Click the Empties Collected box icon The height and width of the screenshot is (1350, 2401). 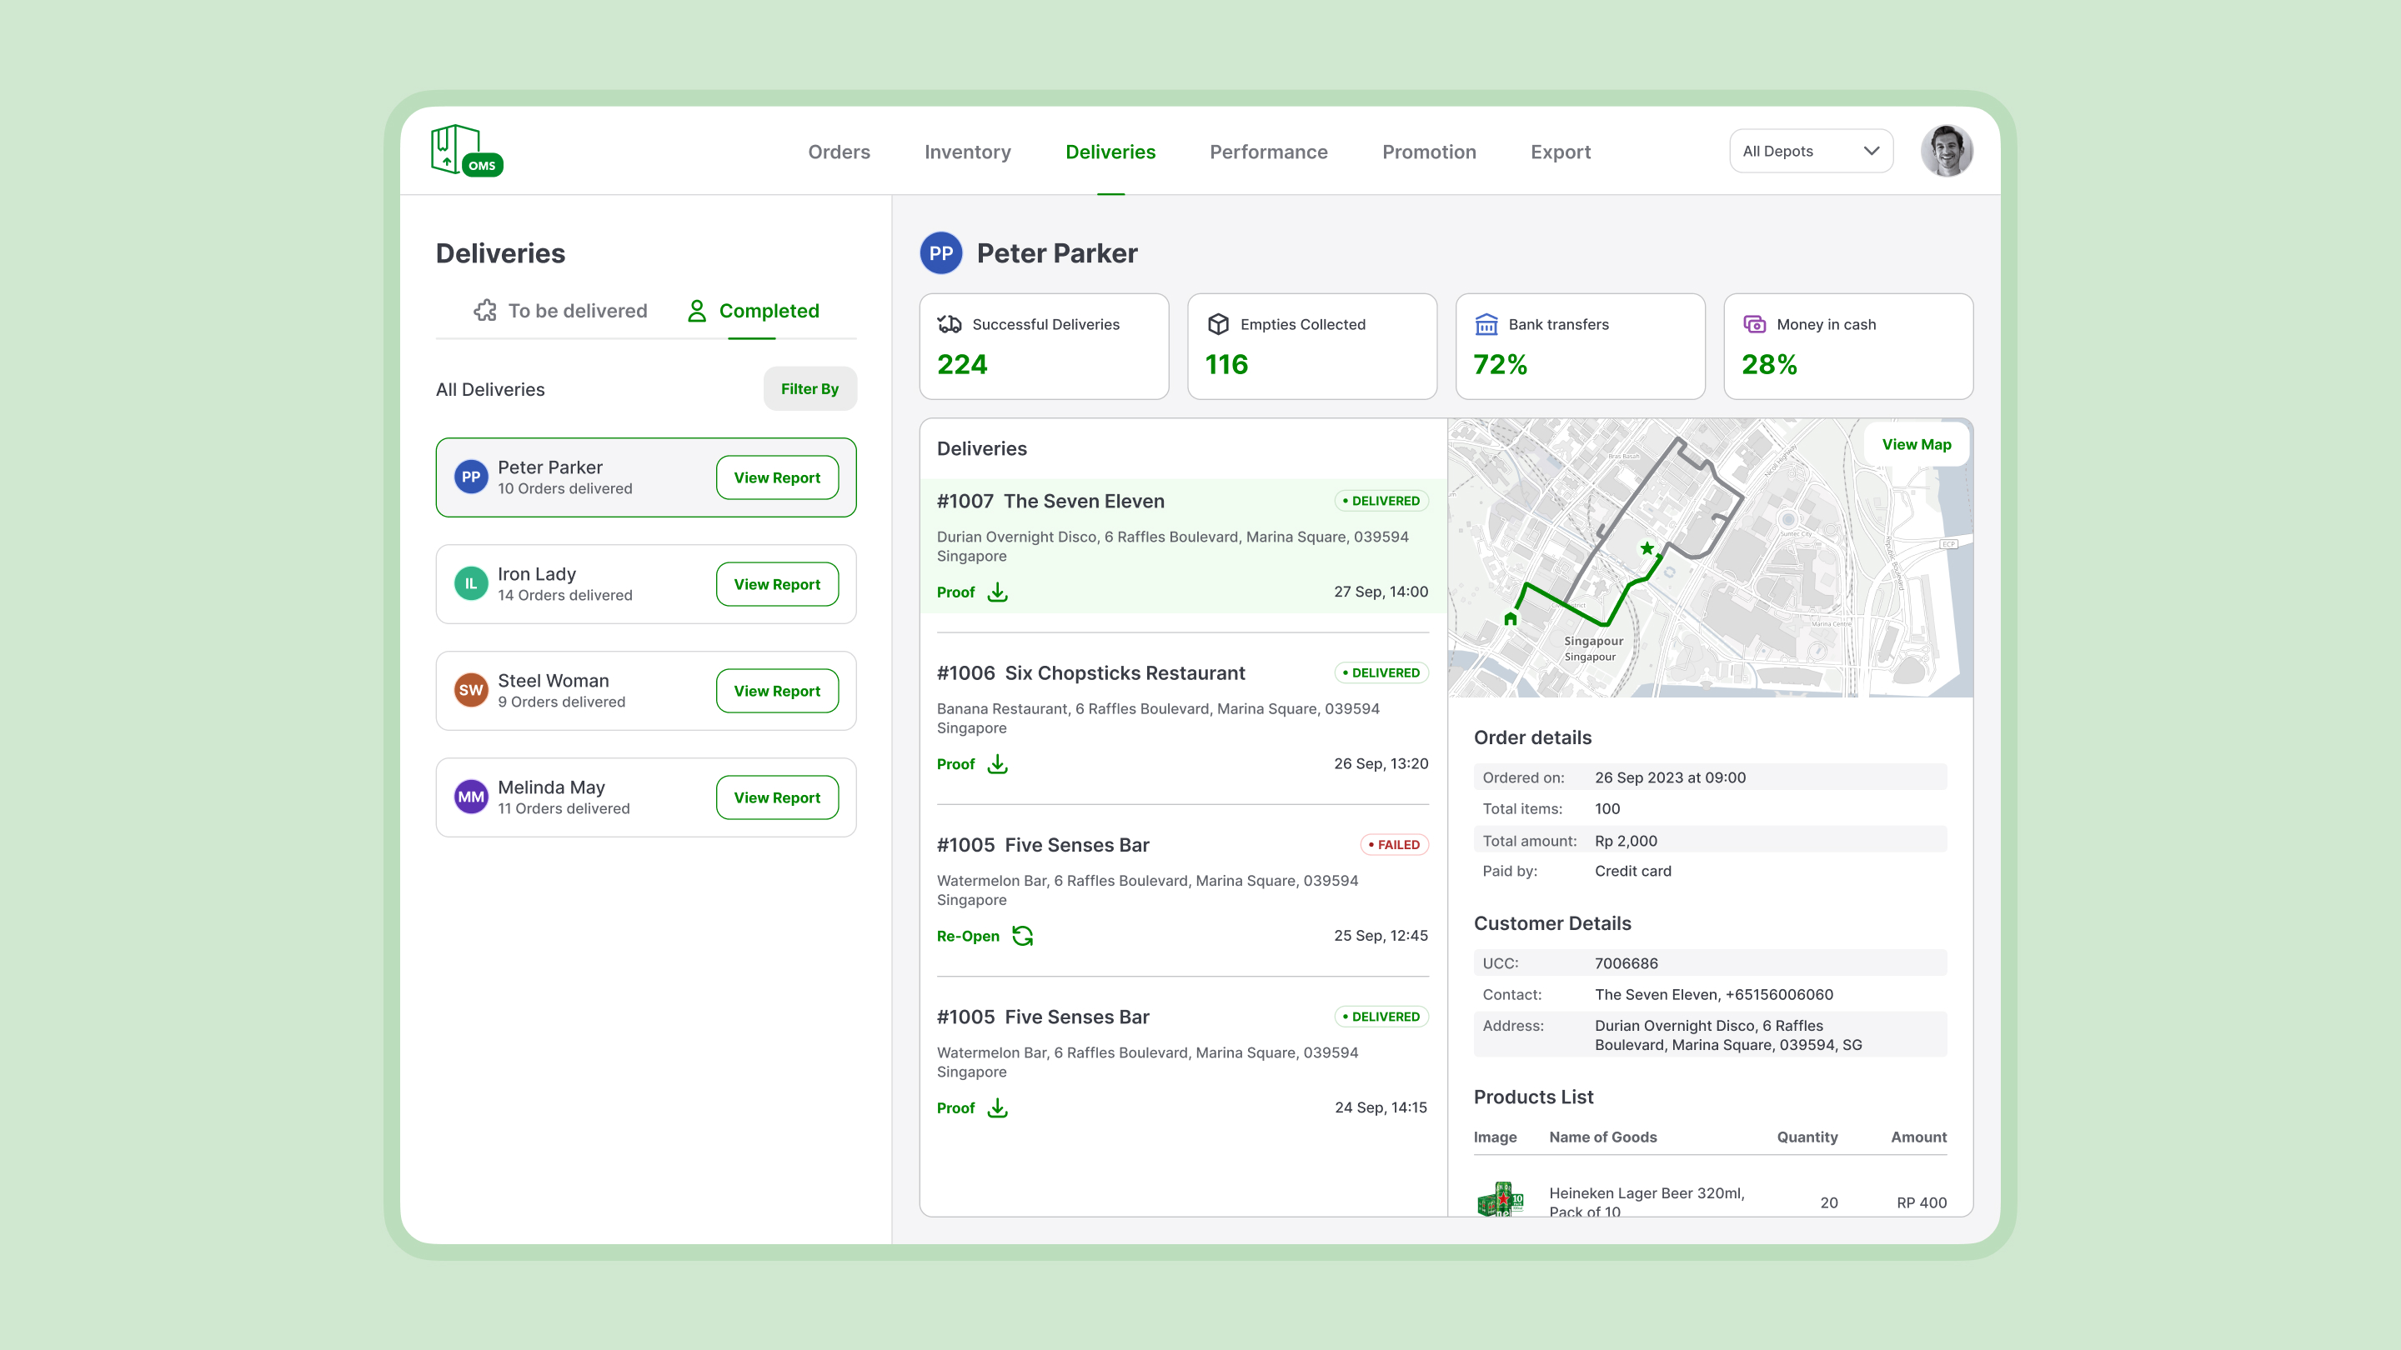click(1218, 324)
